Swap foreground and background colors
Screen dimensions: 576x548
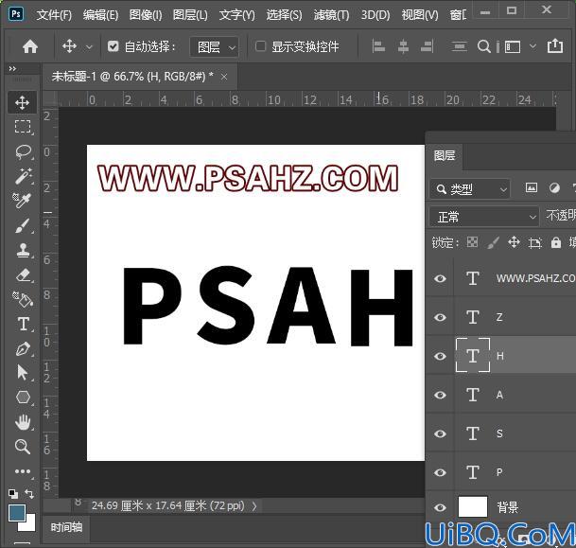pyautogui.click(x=29, y=494)
